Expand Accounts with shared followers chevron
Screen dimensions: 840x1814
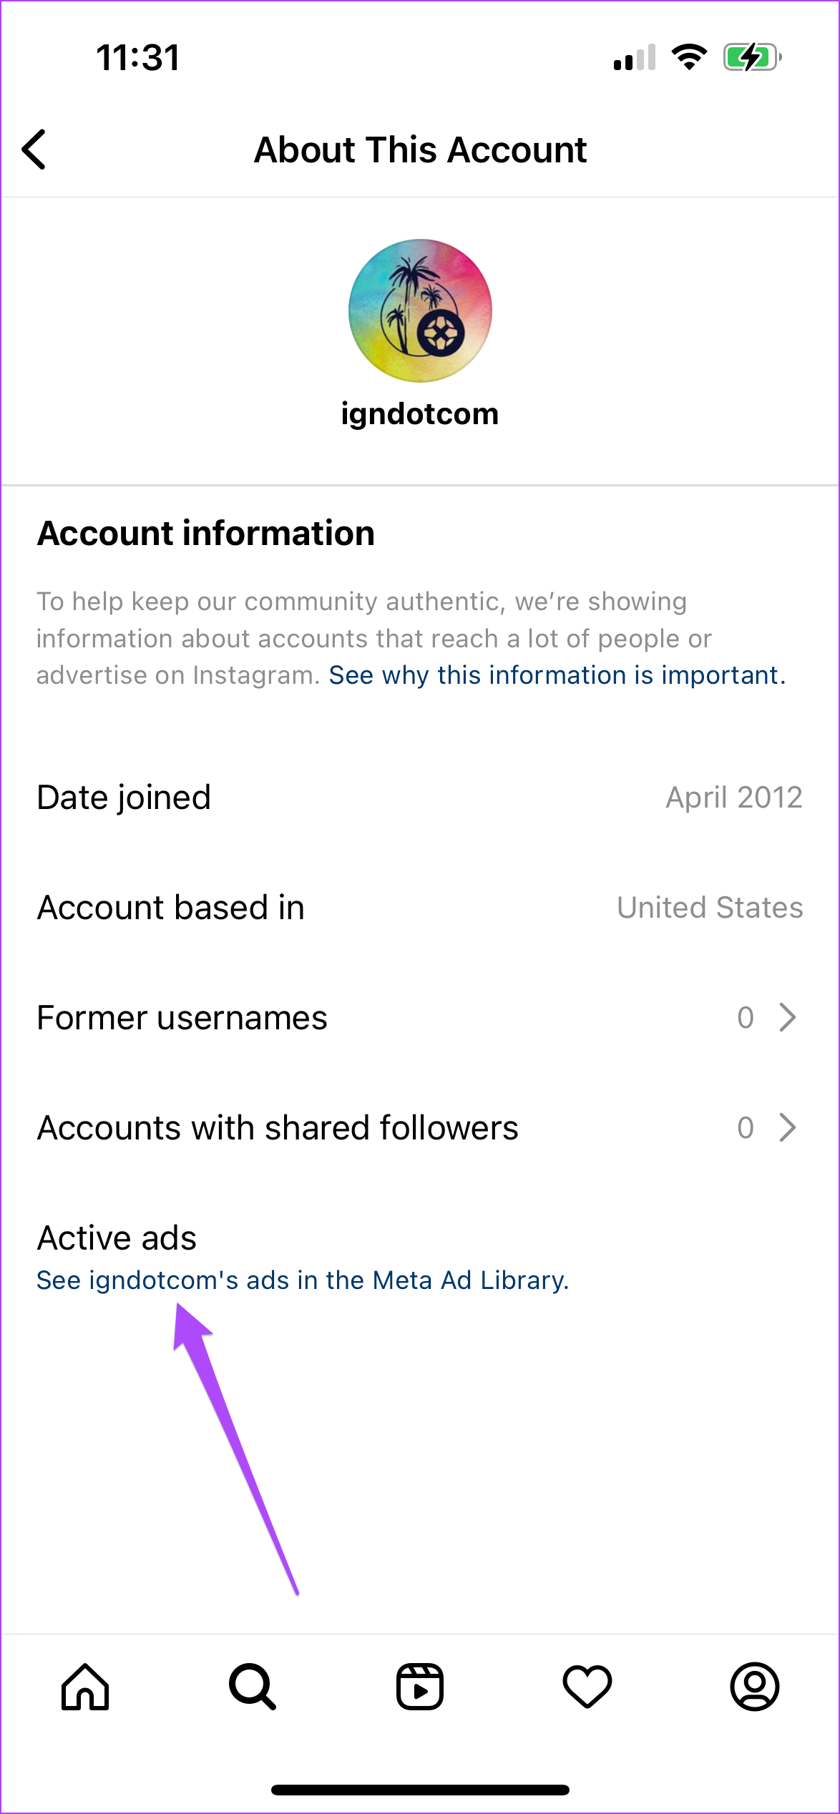[x=787, y=1127]
